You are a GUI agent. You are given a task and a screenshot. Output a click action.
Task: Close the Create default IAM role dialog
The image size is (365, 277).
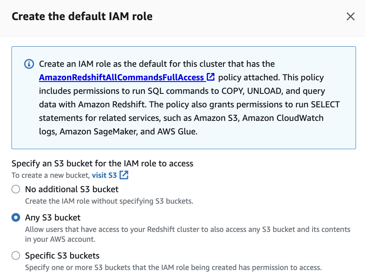350,16
